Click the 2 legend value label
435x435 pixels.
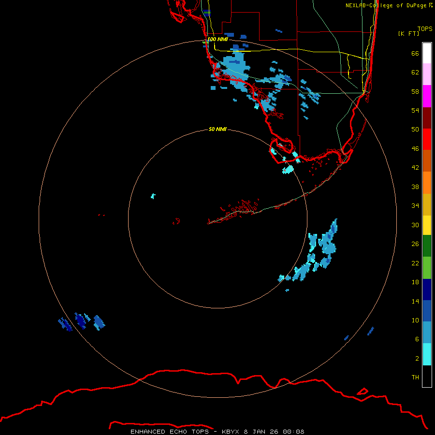(x=417, y=358)
